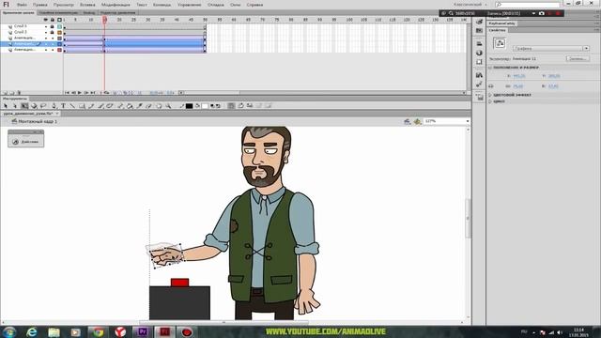Click the New Layer icon below layers

coord(5,93)
